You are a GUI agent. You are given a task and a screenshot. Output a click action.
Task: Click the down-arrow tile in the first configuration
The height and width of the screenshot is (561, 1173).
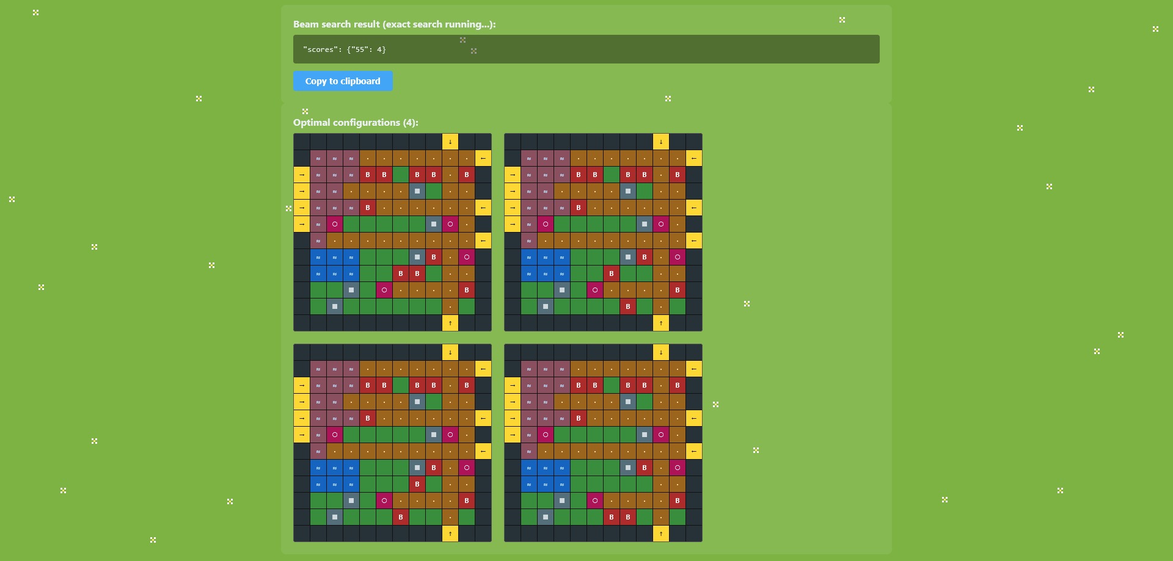point(450,142)
